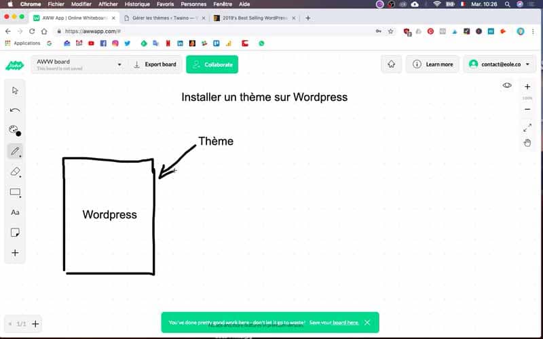Open Spotlight search in menu bar
The height and width of the screenshot is (339, 543).
pos(507,4)
